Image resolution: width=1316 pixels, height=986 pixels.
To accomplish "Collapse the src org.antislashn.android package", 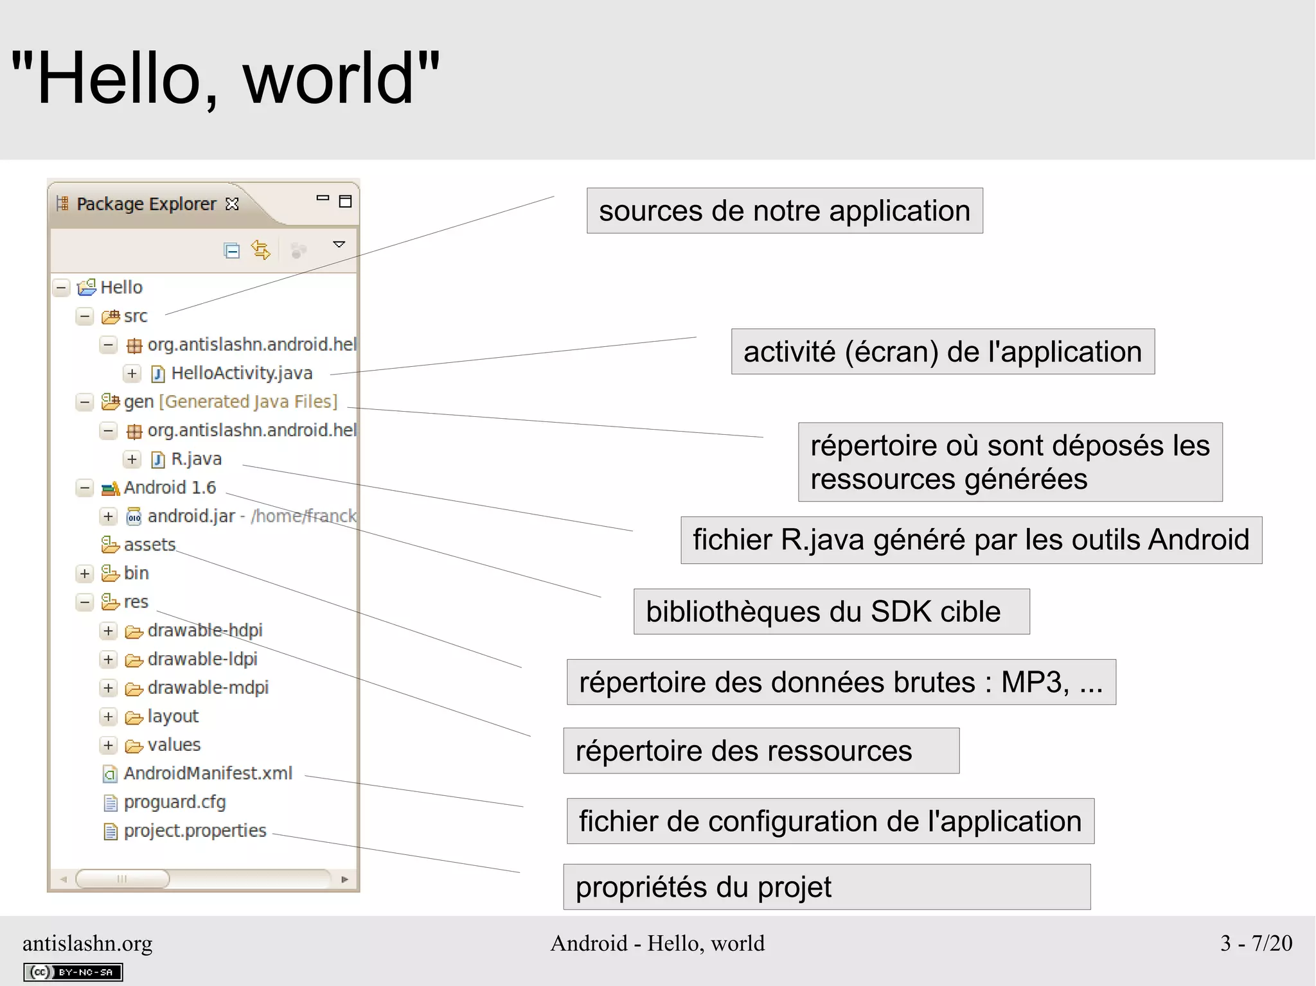I will point(109,345).
